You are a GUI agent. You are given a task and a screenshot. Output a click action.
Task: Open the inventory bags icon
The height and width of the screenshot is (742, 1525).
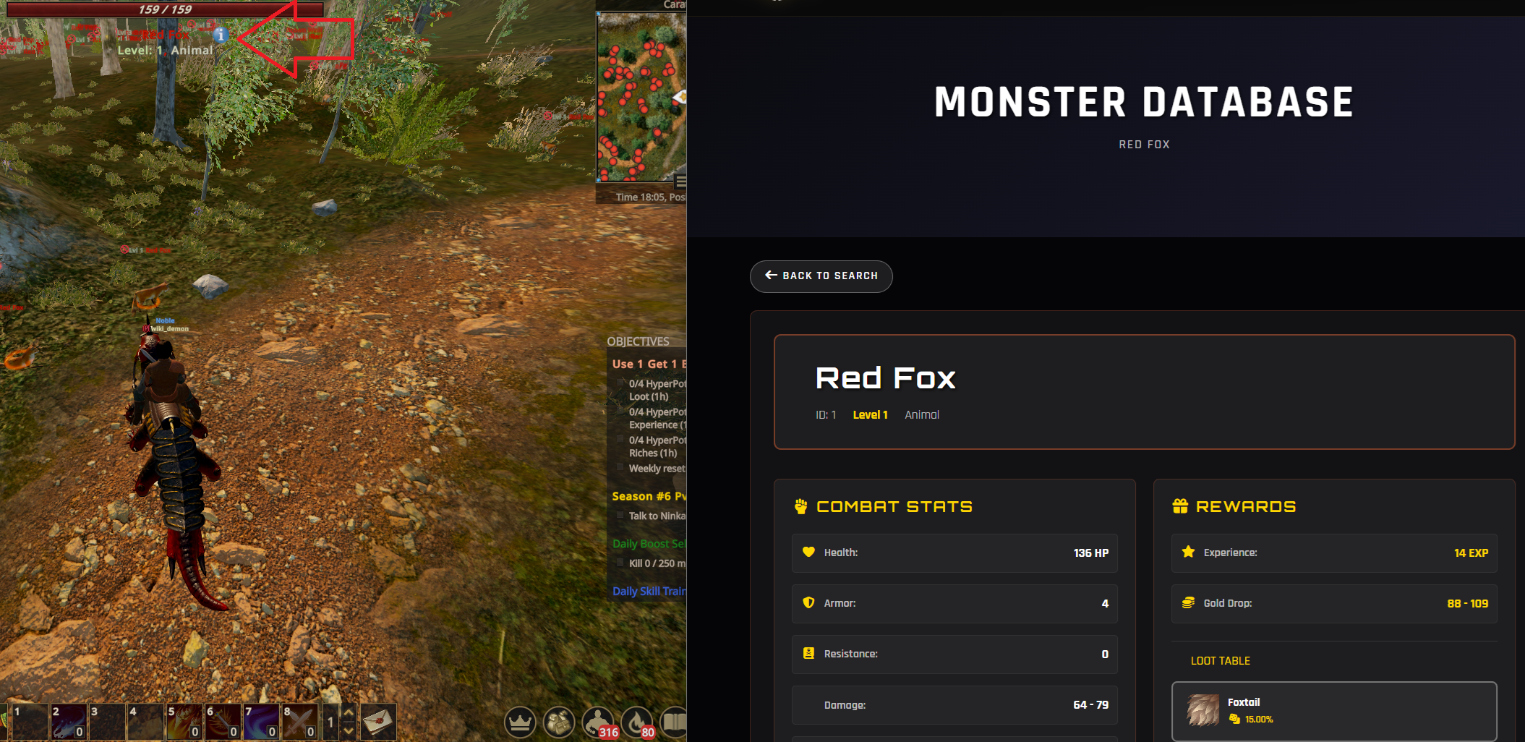(x=559, y=722)
